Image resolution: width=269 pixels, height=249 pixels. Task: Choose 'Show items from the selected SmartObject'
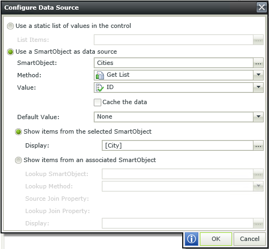pyautogui.click(x=18, y=132)
